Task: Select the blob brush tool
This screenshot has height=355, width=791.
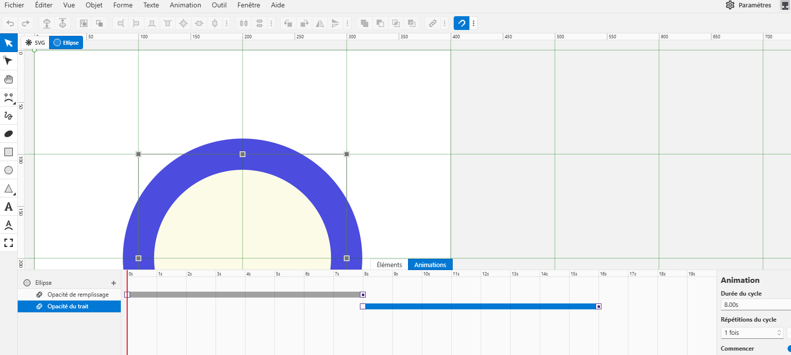Action: pos(8,134)
